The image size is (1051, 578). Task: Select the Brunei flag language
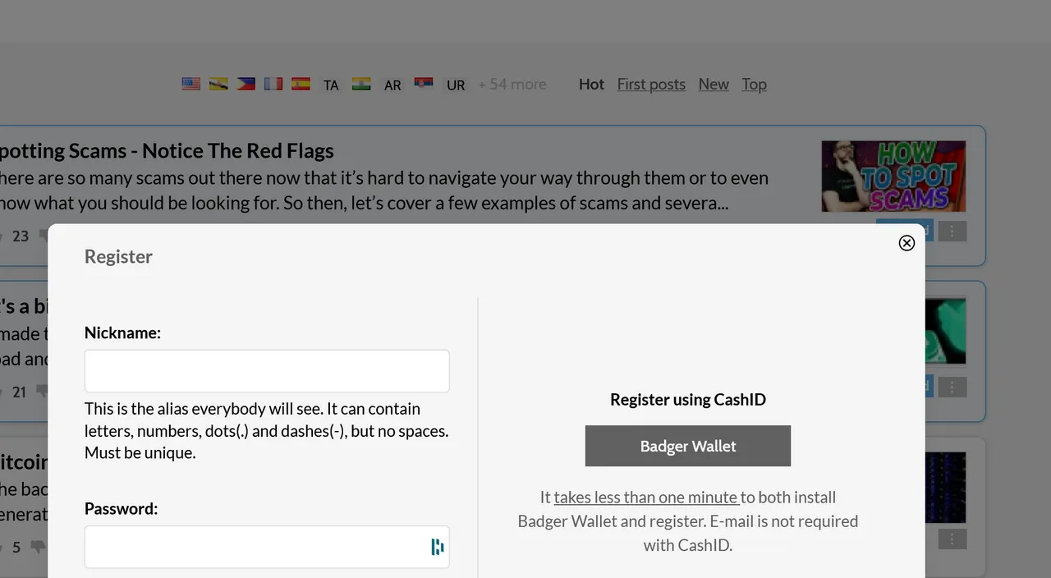tap(218, 84)
